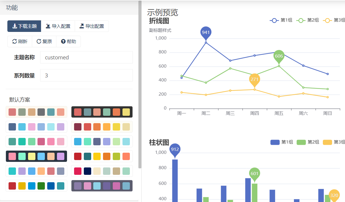This screenshot has width=345, height=202.
Task: Toggle 第2组 series in the line chart legend
Action: coord(308,21)
